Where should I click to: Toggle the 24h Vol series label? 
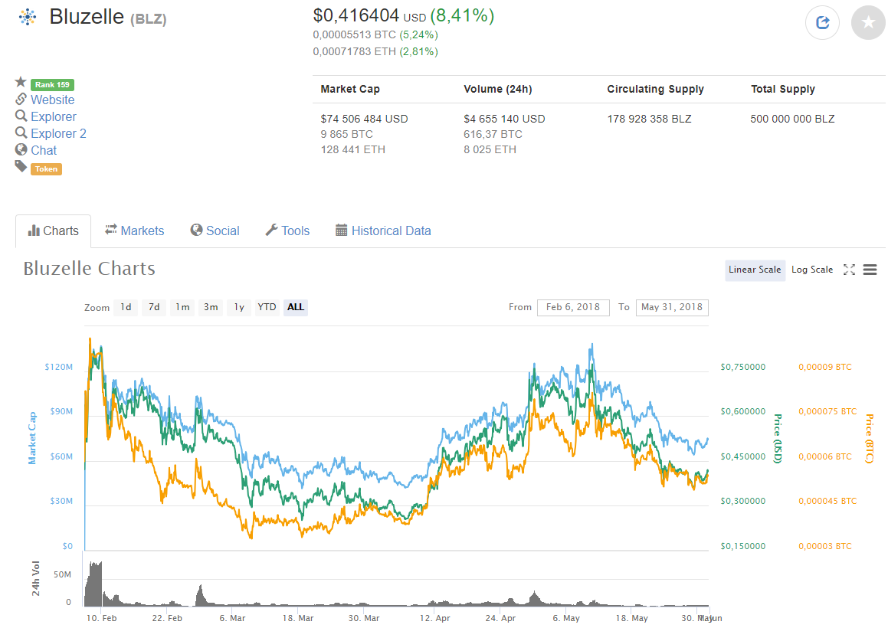tap(36, 579)
